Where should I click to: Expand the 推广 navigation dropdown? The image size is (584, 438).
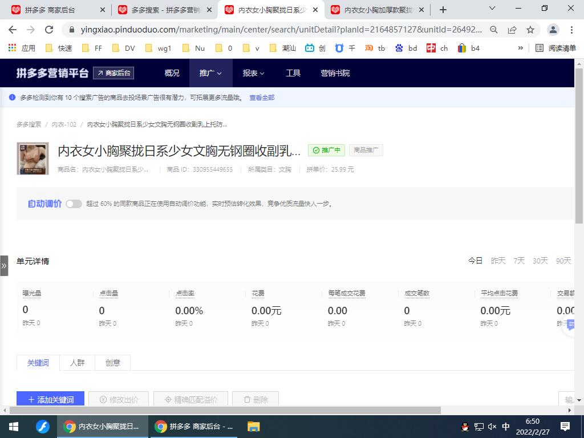point(210,73)
